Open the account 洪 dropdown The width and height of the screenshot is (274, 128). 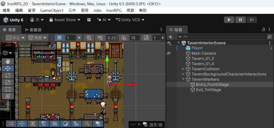tap(37, 20)
